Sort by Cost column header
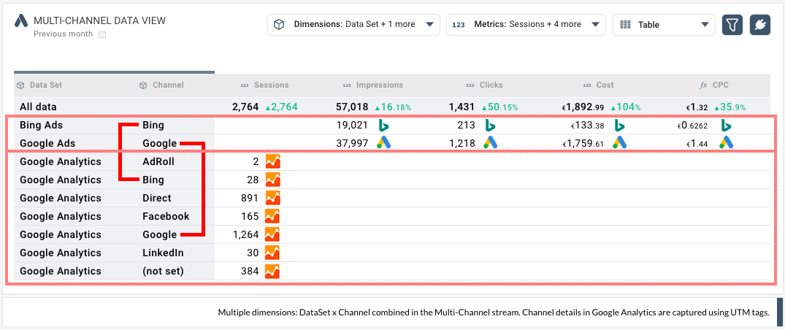The image size is (785, 330). pos(605,85)
